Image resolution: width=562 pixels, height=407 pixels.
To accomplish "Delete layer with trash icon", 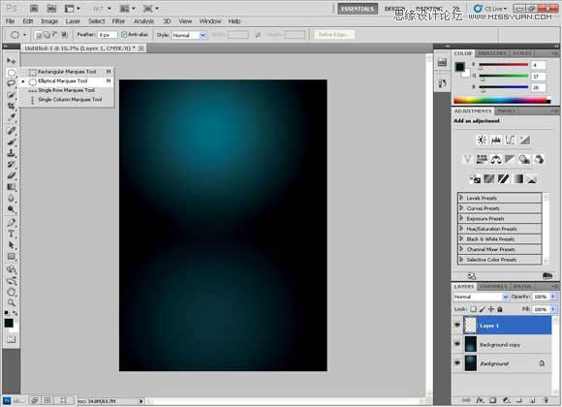I will [546, 400].
